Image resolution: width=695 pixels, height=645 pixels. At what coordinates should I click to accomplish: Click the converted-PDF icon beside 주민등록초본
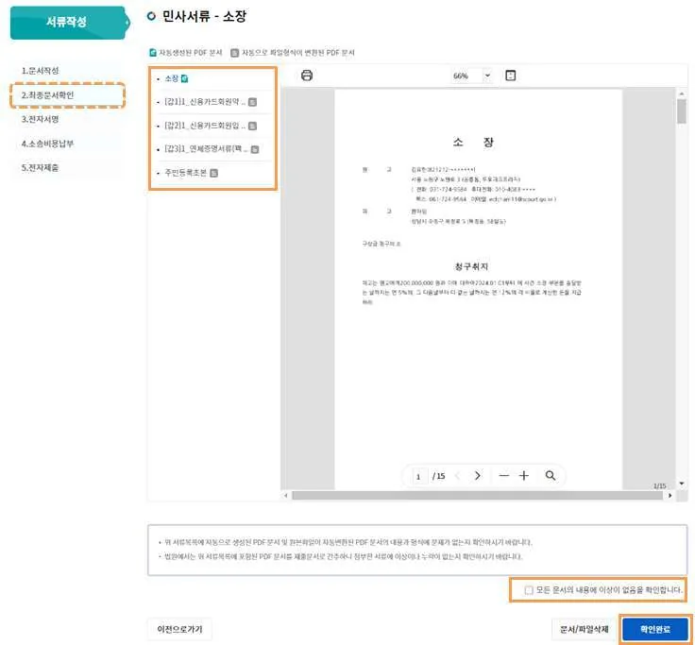point(213,173)
